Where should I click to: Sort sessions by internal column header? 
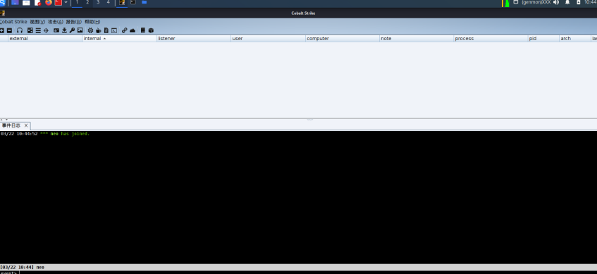120,39
